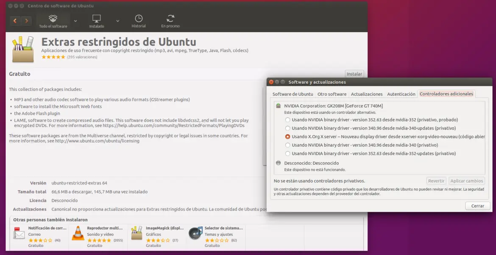
Task: Expand the Todo el software dropdown arrow
Action: [x=75, y=21]
